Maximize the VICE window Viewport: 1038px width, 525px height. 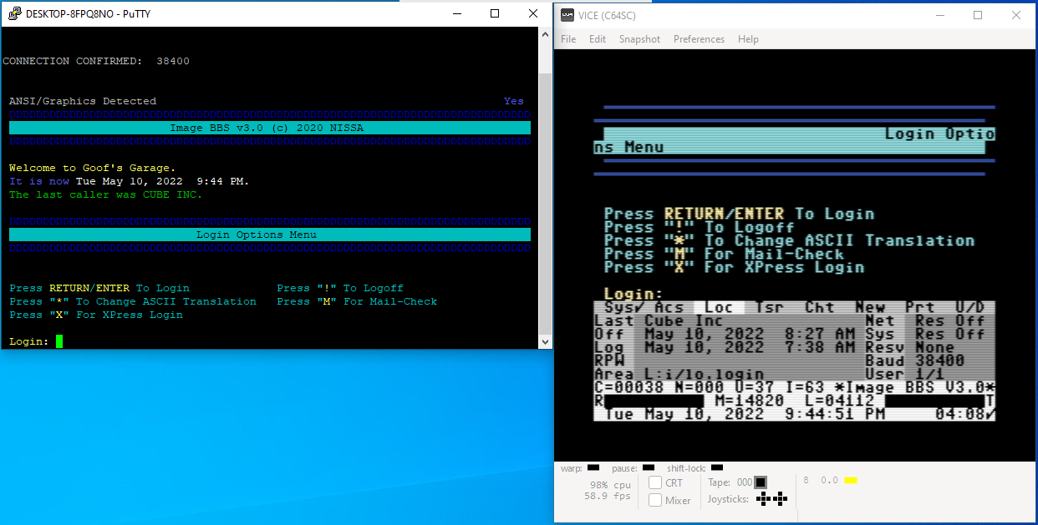978,15
